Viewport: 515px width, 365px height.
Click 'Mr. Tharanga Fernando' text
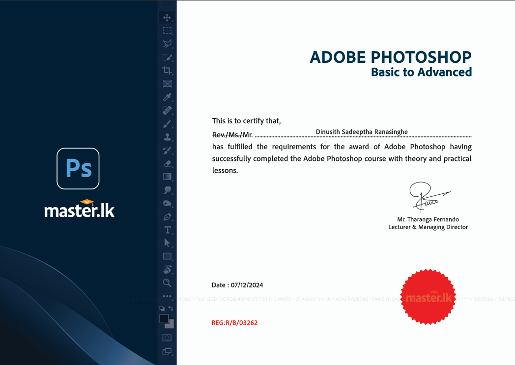[x=428, y=219]
